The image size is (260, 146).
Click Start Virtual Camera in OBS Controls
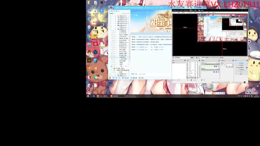240,67
